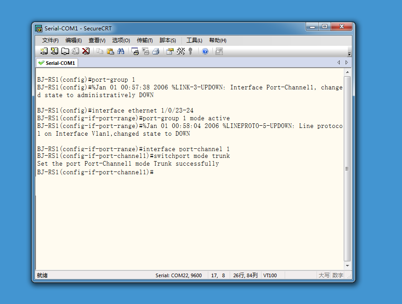Image resolution: width=402 pixels, height=304 pixels.
Task: Click the greyed SecureFX toolbar icon
Action: coord(219,51)
